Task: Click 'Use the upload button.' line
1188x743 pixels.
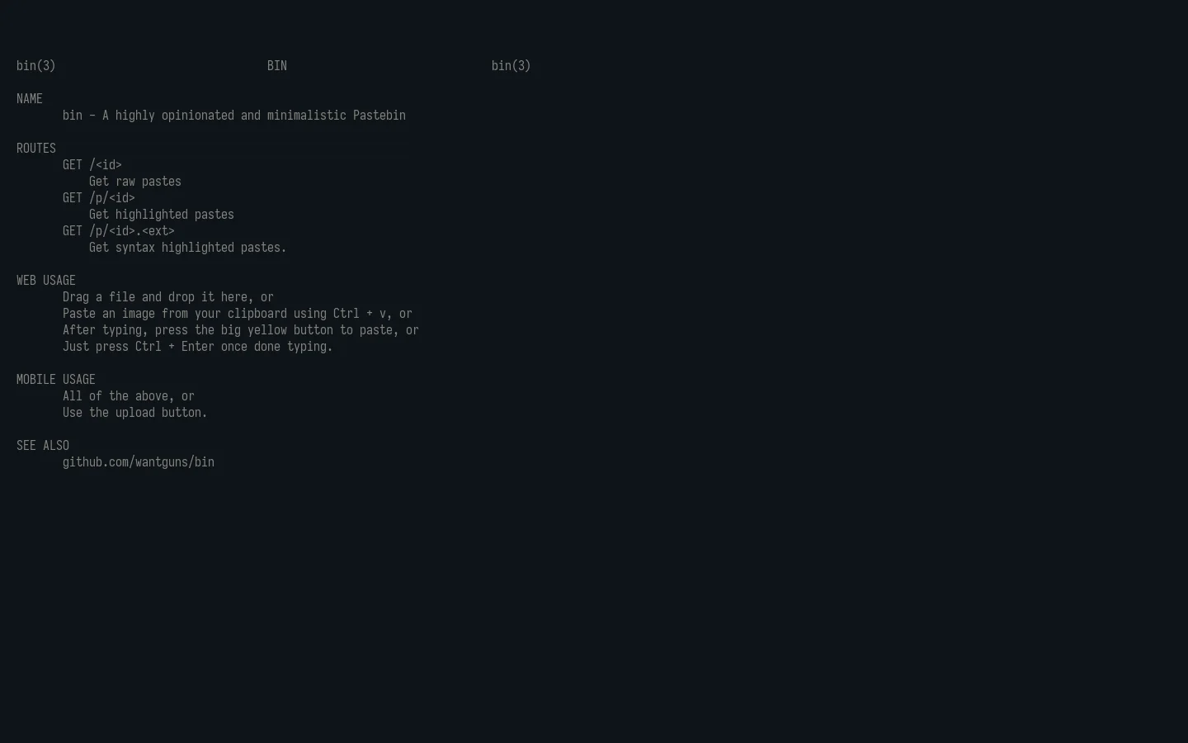Action: coord(135,413)
